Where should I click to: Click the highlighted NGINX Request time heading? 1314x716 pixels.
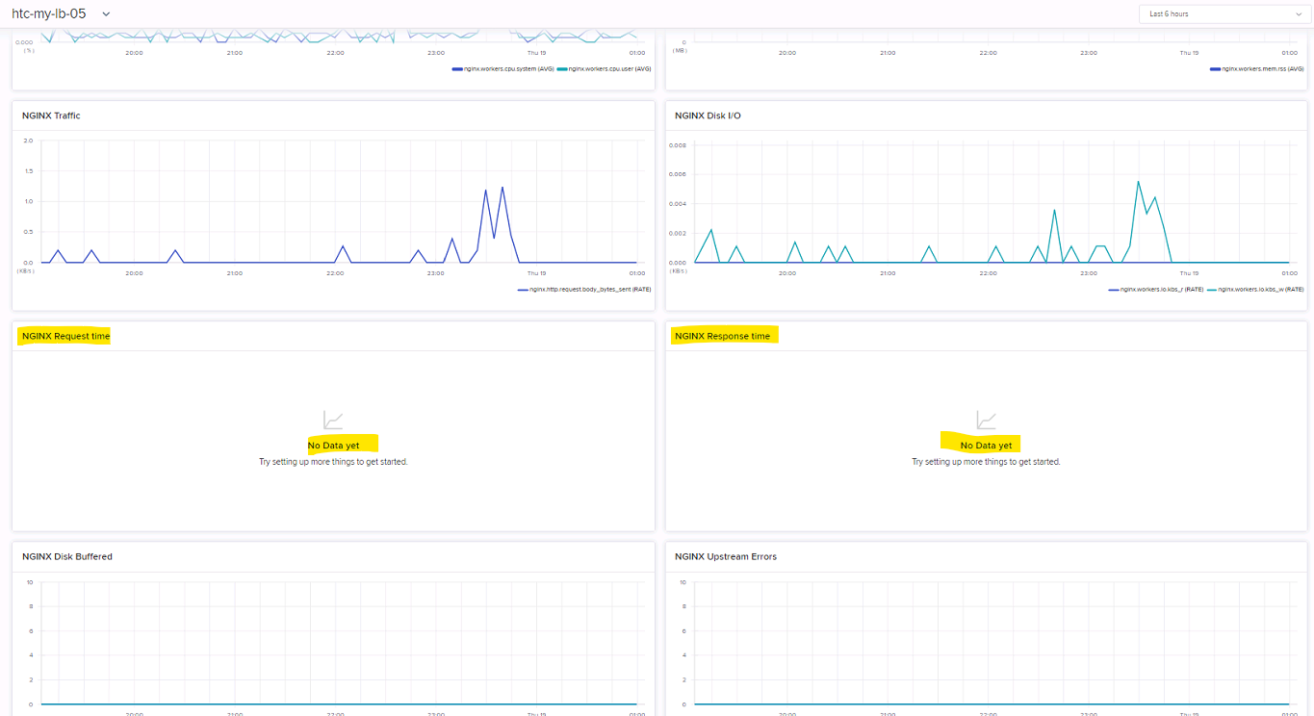coord(64,335)
